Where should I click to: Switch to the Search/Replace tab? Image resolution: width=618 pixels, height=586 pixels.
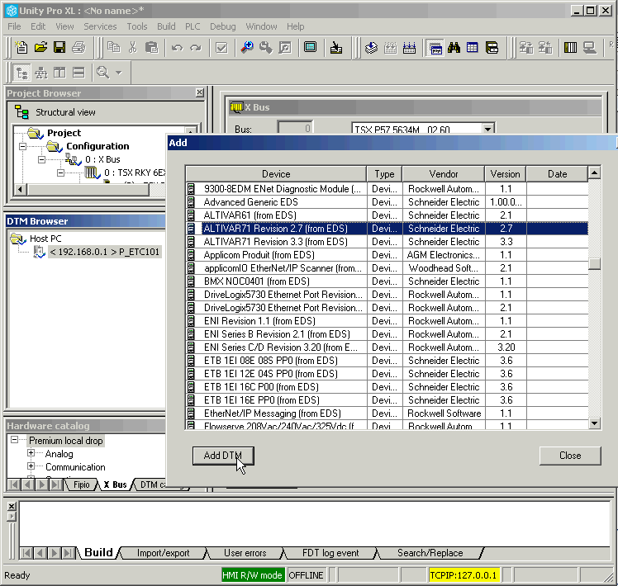(x=430, y=553)
